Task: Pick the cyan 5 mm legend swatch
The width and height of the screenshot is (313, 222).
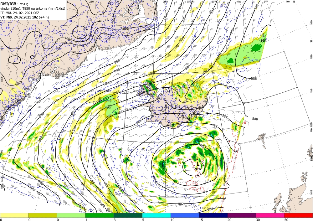Action: click(x=156, y=215)
